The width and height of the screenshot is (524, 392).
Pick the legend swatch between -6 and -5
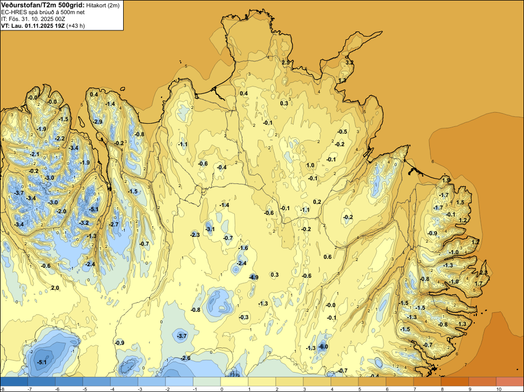point(69,382)
